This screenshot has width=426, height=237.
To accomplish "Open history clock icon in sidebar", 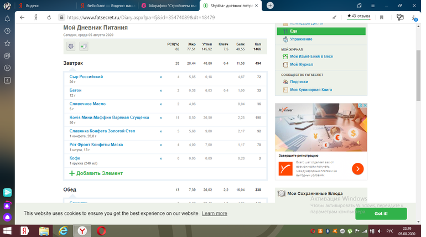I will pos(7,31).
